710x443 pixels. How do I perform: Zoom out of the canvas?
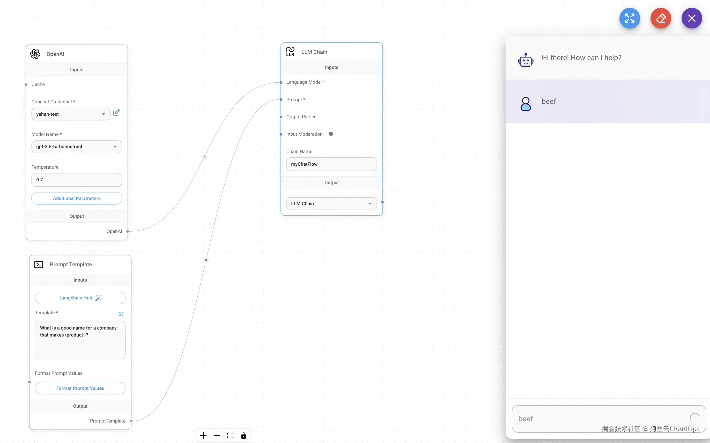217,435
